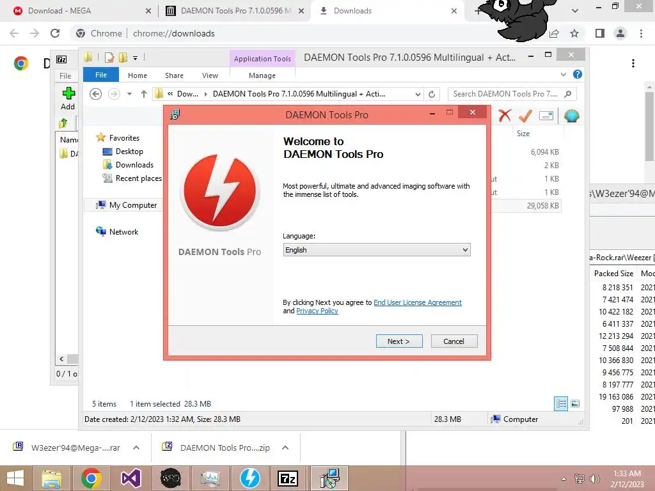This screenshot has width=655, height=491.
Task: Expand options for DAEMON Tools Pro zip download
Action: (285, 448)
